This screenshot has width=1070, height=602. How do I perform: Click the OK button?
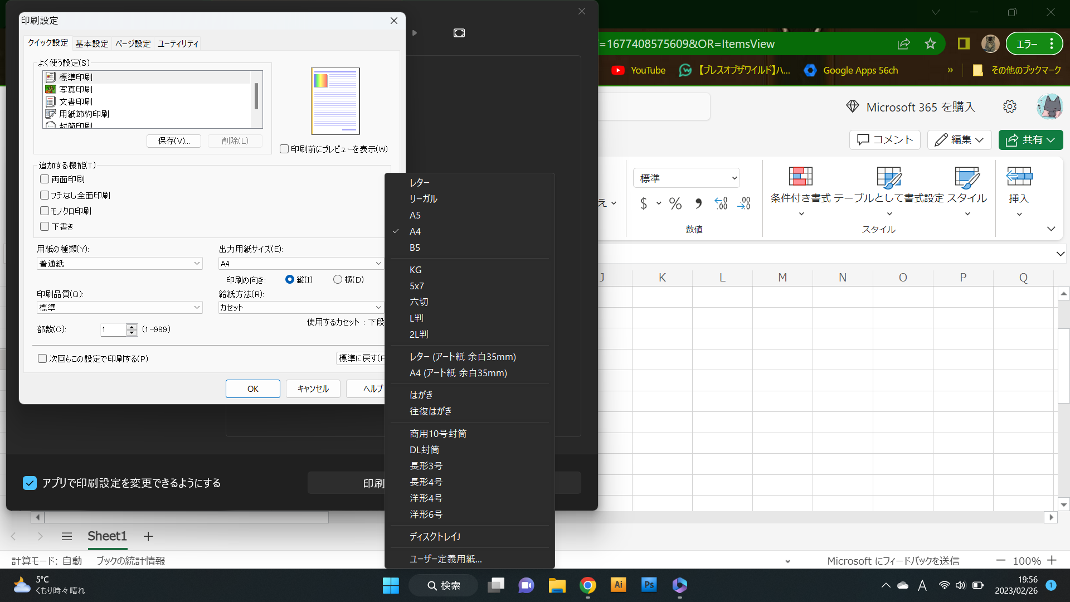coord(252,389)
